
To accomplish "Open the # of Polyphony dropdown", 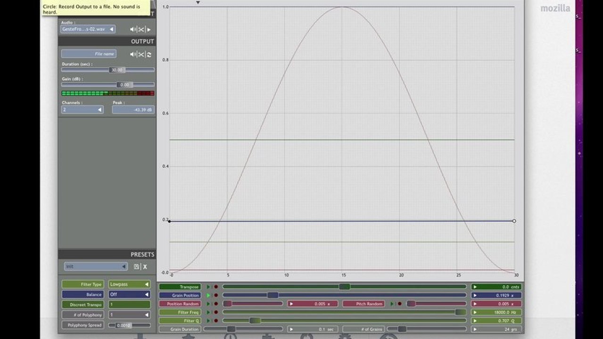I will (129, 315).
